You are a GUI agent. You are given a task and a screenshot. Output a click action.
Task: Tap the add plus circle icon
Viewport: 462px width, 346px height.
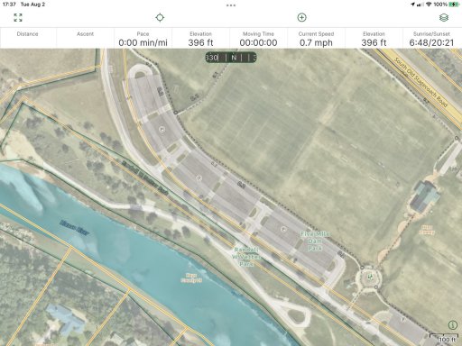pyautogui.click(x=301, y=17)
